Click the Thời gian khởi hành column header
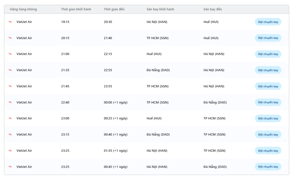The image size is (296, 179). [x=76, y=9]
